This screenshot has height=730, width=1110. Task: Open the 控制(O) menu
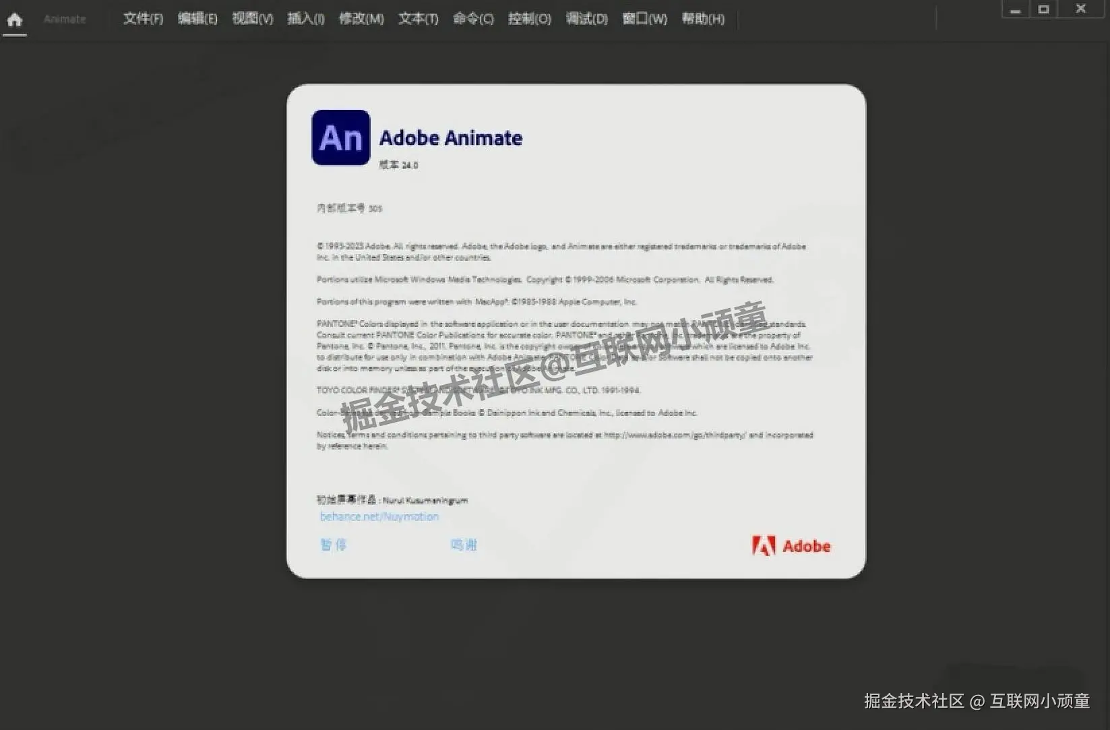528,19
